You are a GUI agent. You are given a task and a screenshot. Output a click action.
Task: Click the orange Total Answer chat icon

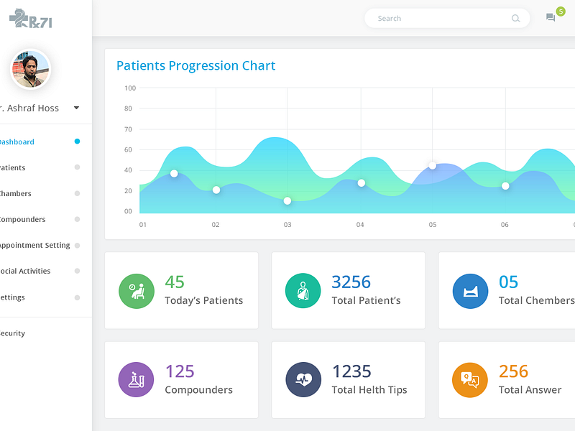tap(469, 380)
